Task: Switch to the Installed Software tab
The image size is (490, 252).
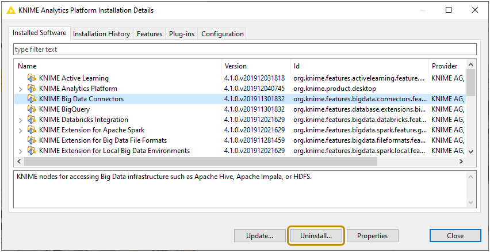Action: 39,33
